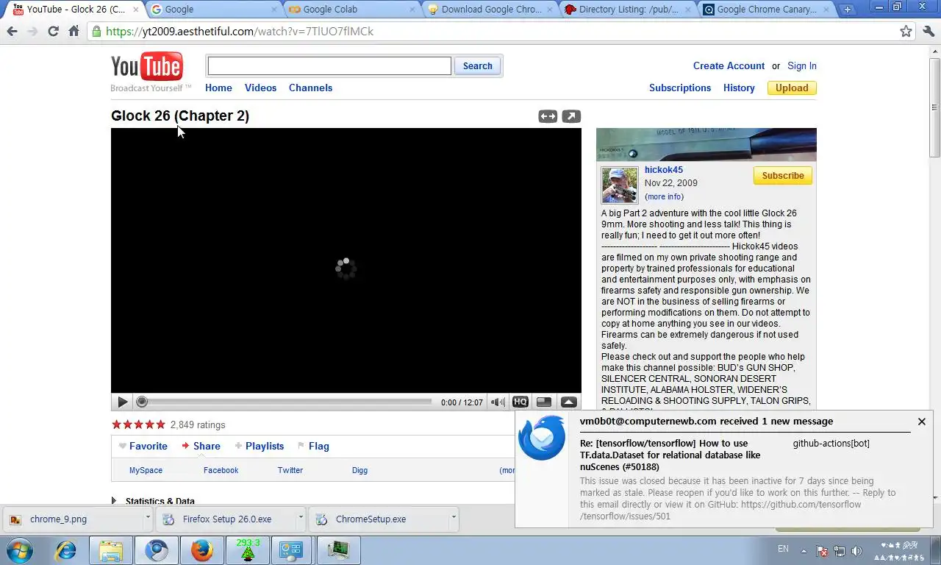Open the Subscriptions link
This screenshot has width=941, height=565.
point(680,88)
